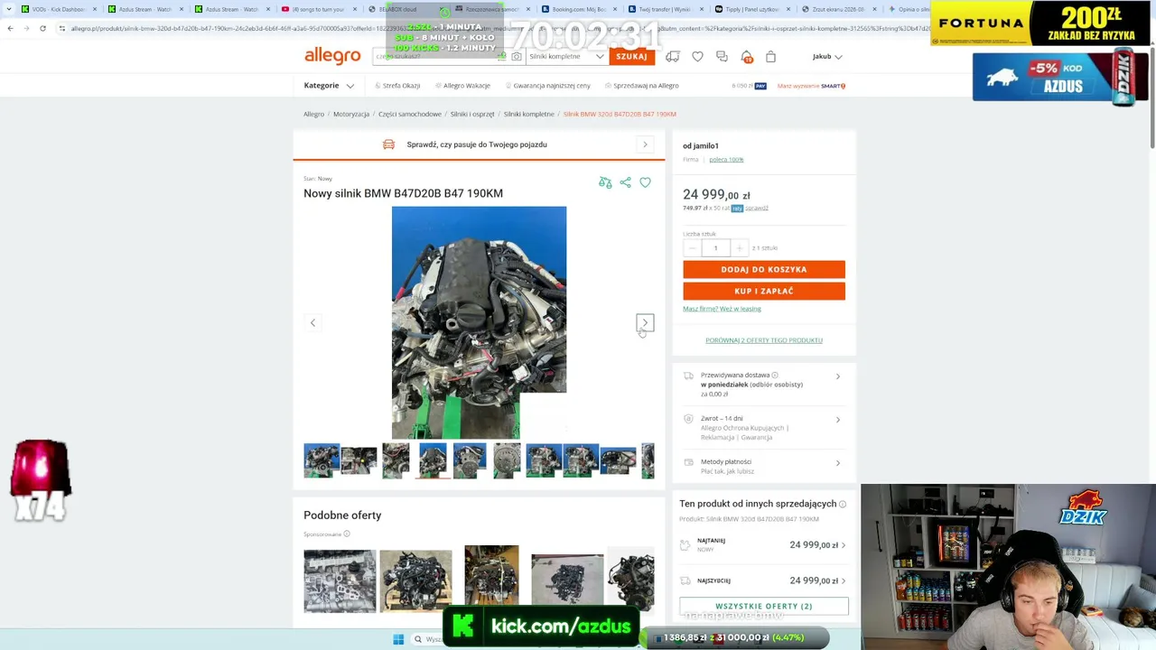Click the DODAJ DO KOSZYKA button
The height and width of the screenshot is (650, 1156).
[x=764, y=269]
